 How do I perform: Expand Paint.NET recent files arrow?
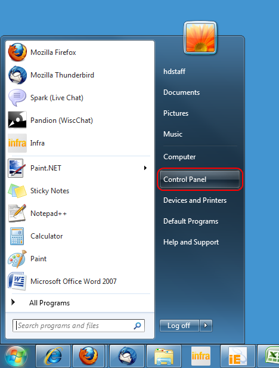pos(145,168)
